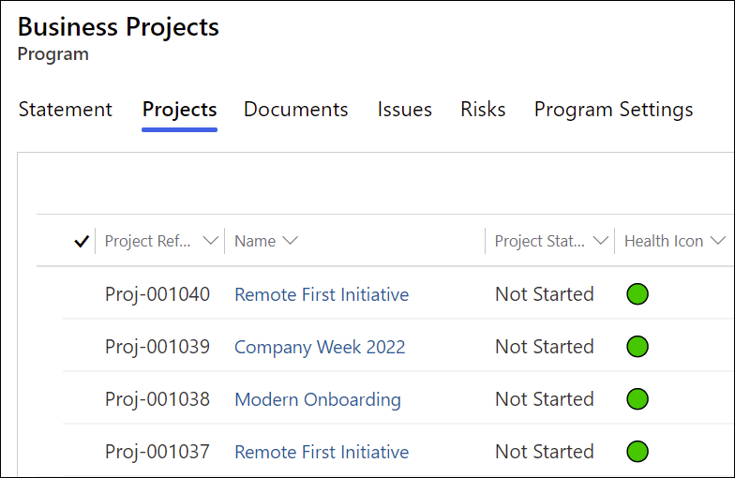Screen dimensions: 735x478
Task: Select the Proj-001039 row reference cell
Action: point(157,347)
